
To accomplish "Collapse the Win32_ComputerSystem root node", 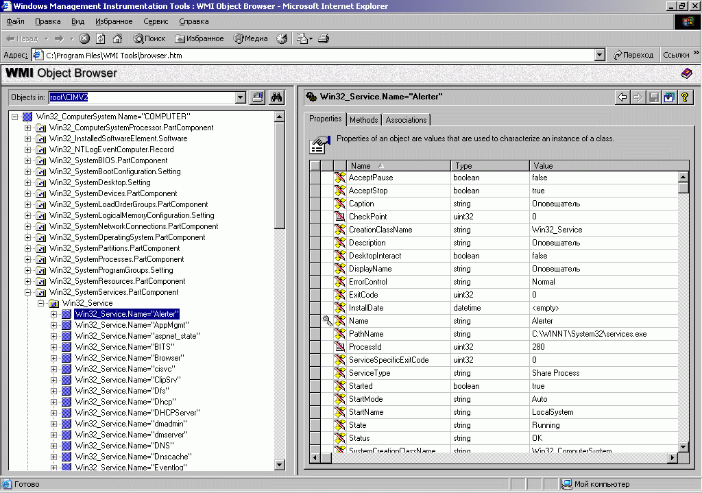I will point(15,117).
